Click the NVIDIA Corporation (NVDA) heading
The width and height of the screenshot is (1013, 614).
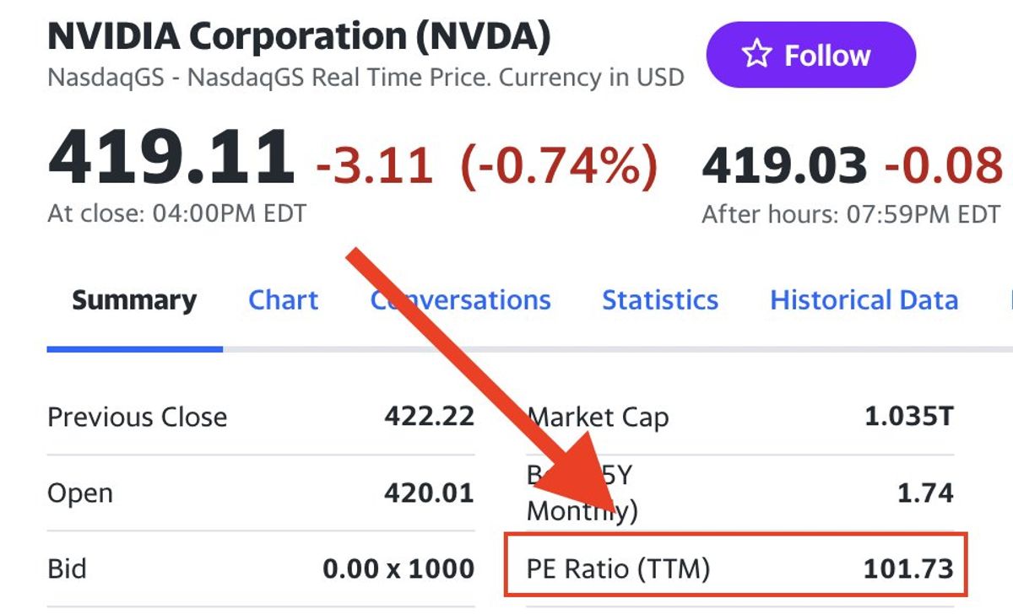tap(300, 36)
